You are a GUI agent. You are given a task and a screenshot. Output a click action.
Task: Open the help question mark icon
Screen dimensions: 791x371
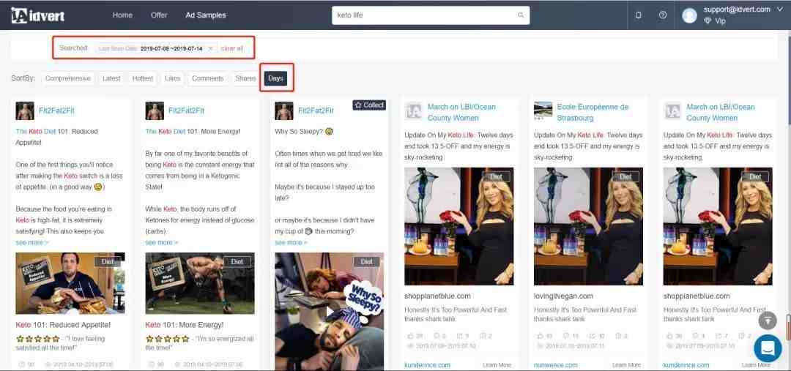663,15
